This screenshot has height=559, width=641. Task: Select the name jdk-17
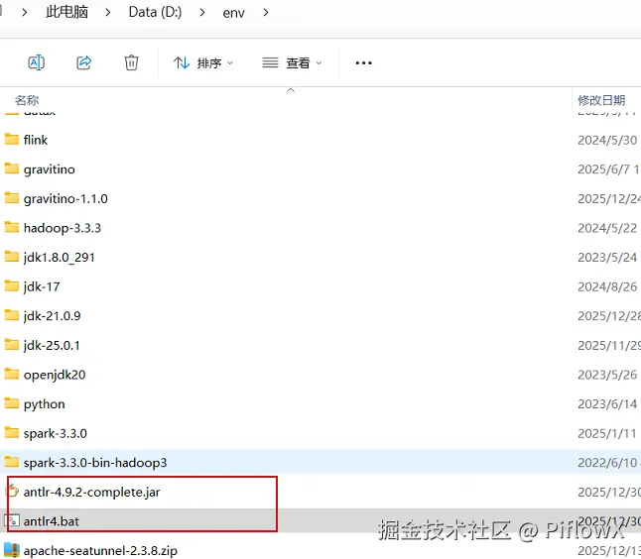click(42, 287)
